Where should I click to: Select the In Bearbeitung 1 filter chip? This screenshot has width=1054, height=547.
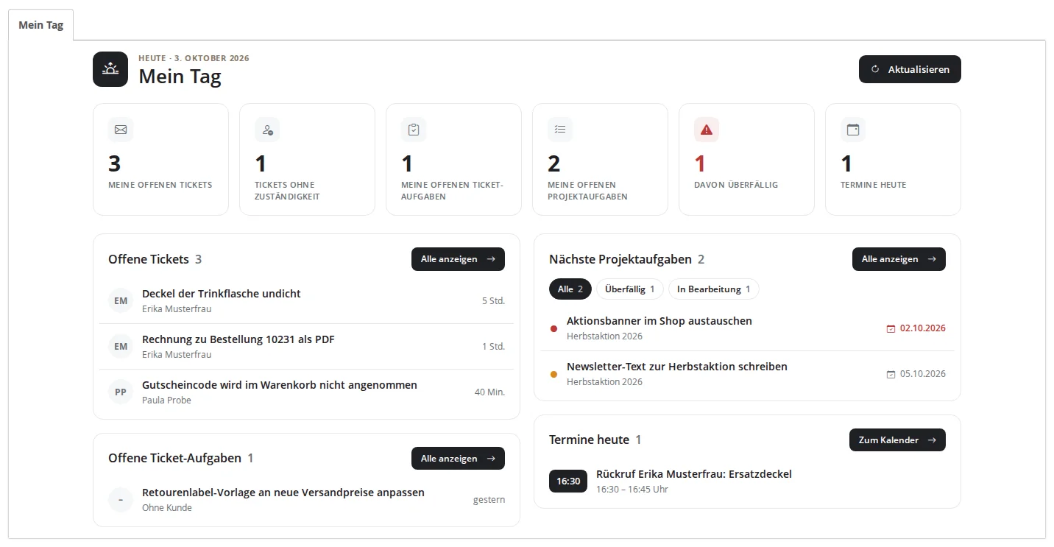(x=714, y=289)
